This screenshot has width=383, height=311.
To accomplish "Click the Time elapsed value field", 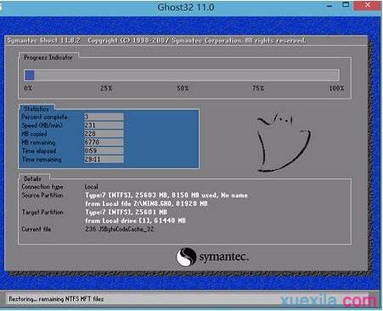I will (104, 150).
